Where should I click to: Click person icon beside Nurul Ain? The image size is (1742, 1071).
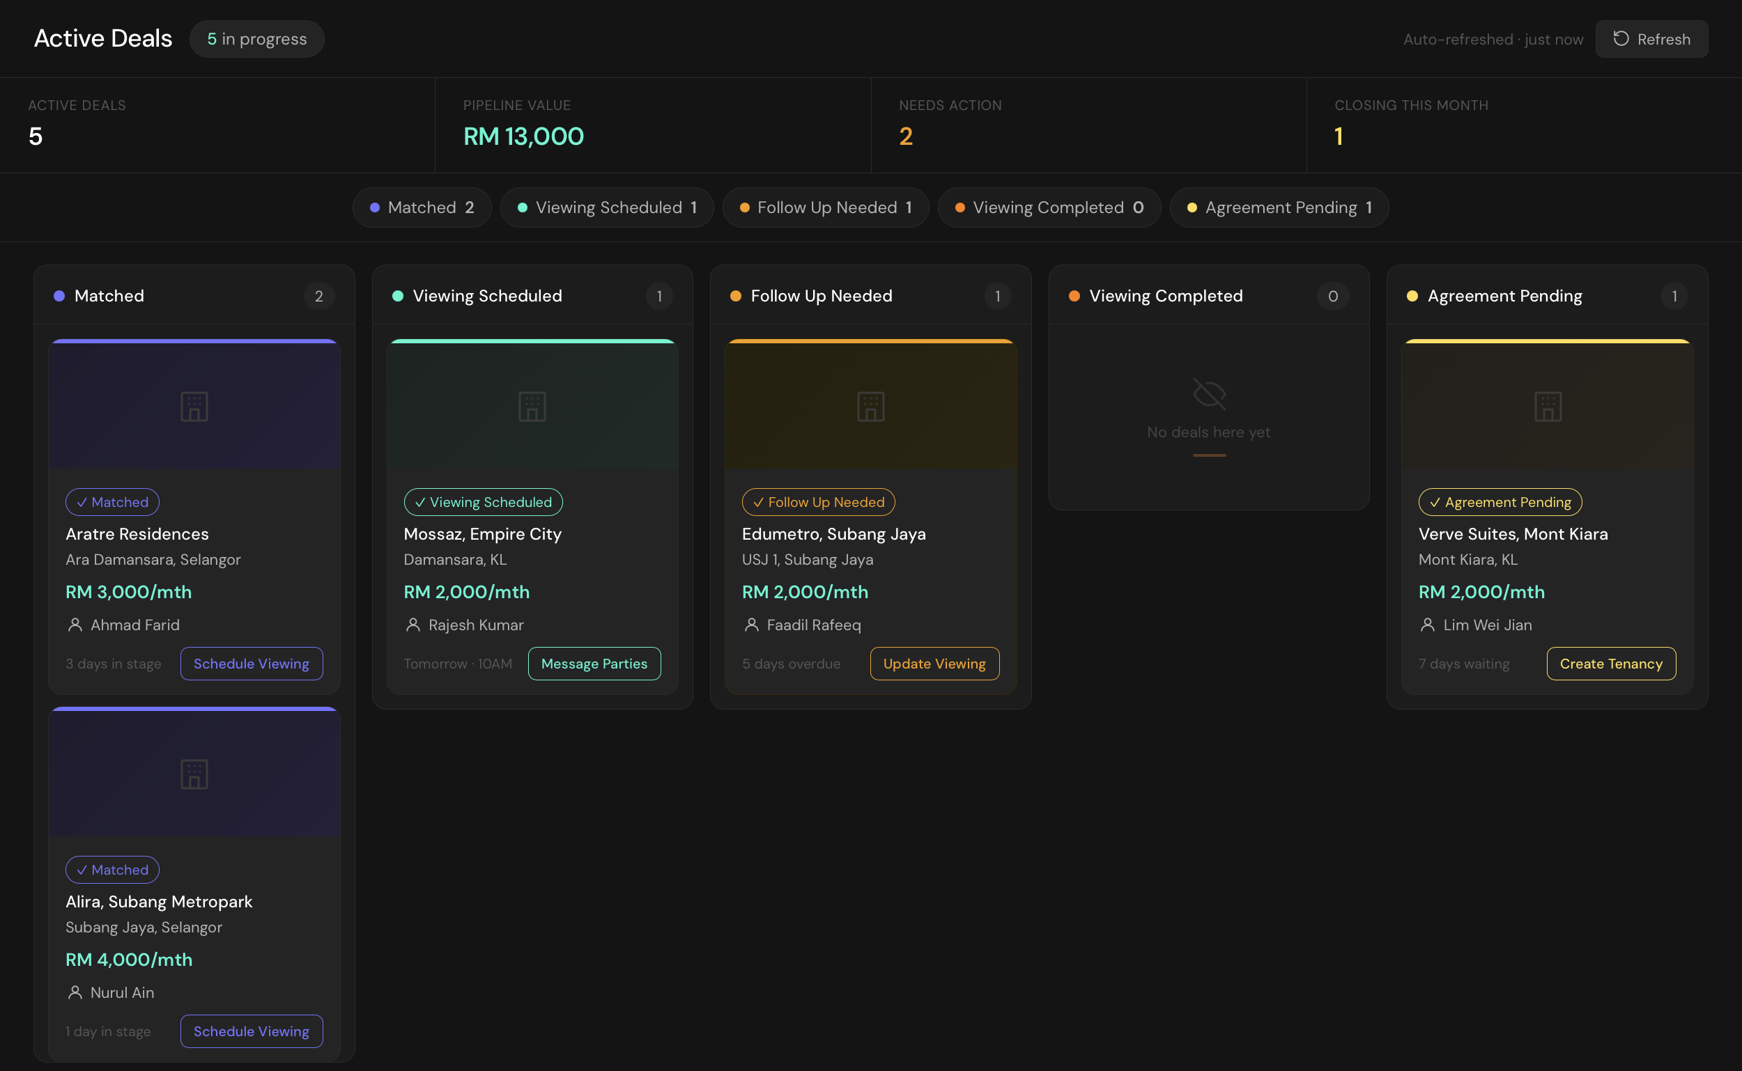pos(75,992)
